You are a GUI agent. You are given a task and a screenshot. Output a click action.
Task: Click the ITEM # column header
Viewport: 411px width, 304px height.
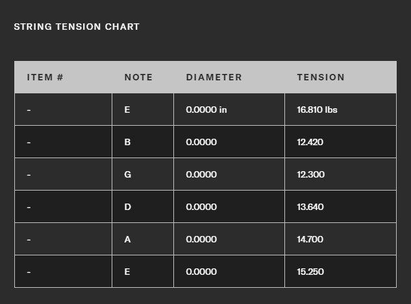[x=45, y=77]
